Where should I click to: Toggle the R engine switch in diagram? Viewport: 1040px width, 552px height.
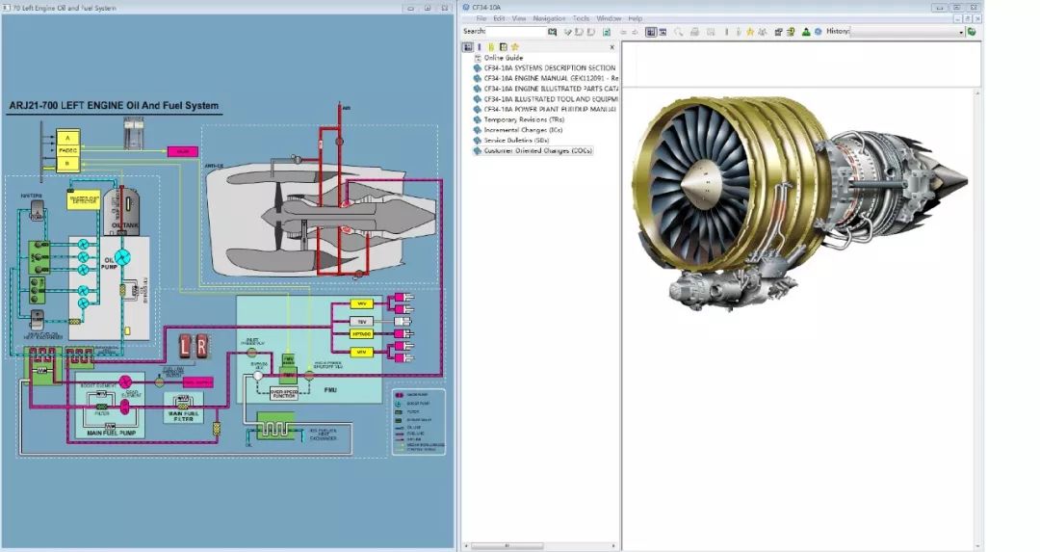(x=202, y=346)
